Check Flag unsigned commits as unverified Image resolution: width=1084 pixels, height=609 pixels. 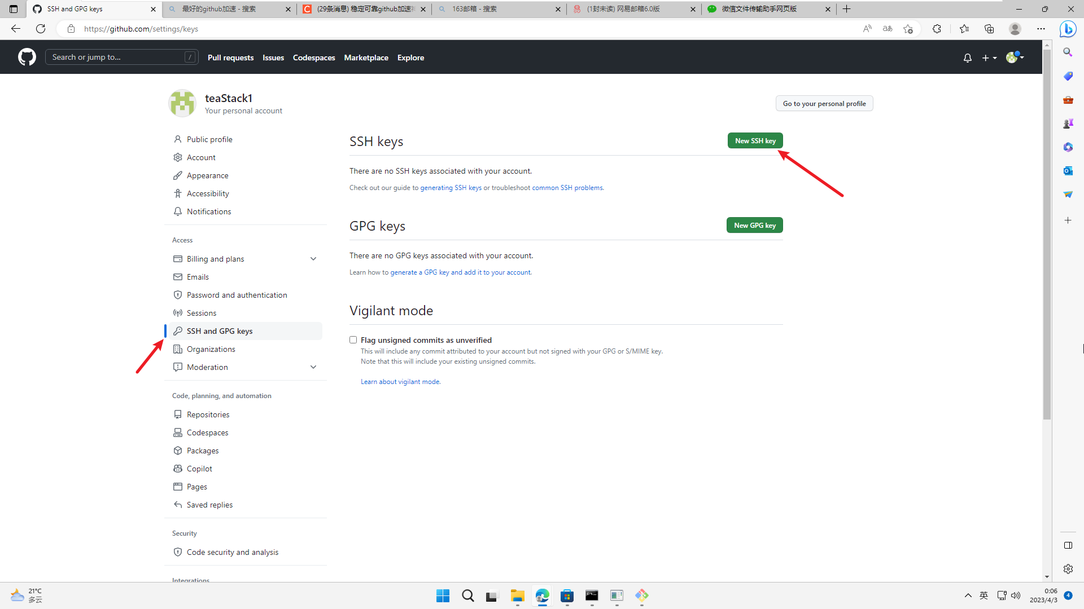click(353, 339)
